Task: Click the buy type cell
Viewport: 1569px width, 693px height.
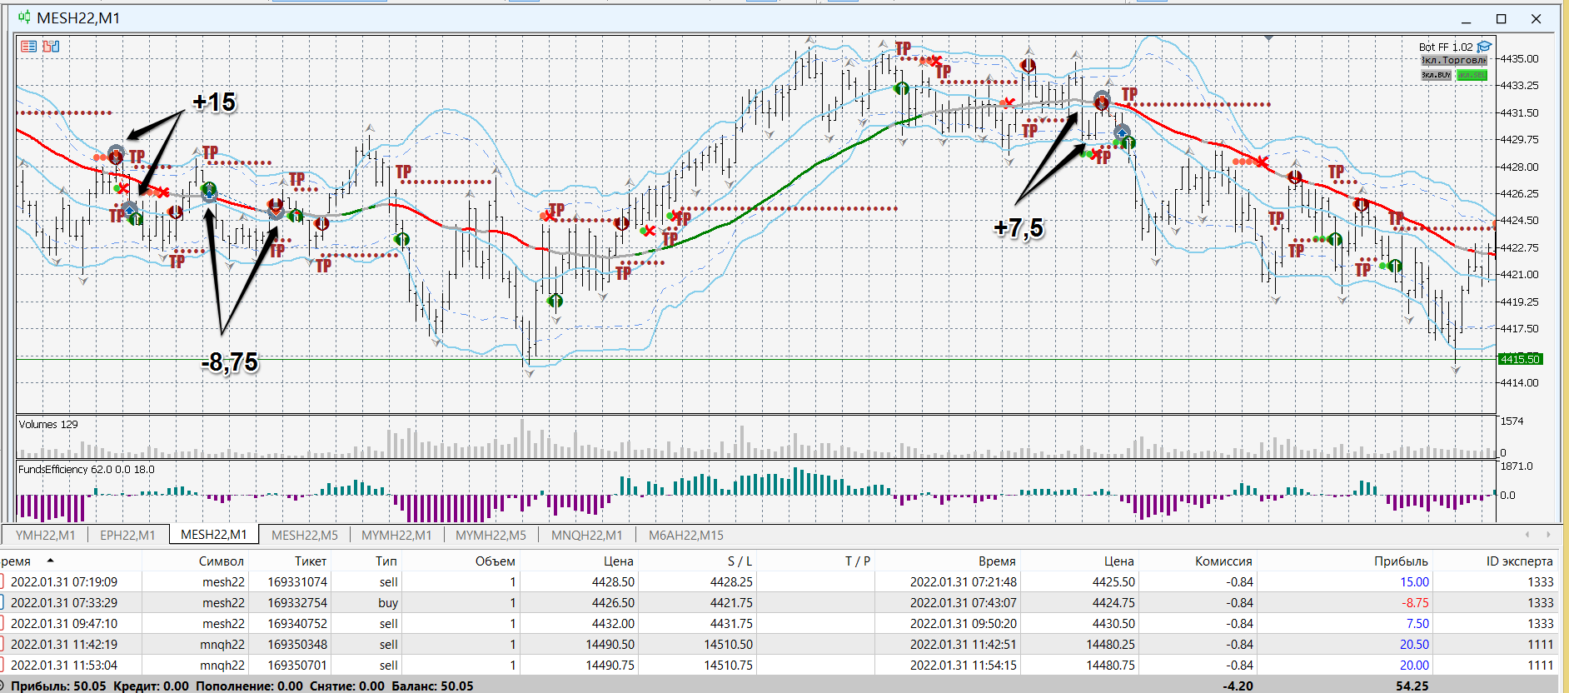Action: (388, 602)
